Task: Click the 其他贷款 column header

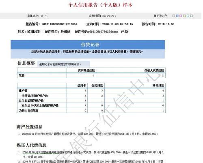Action: 158,86
